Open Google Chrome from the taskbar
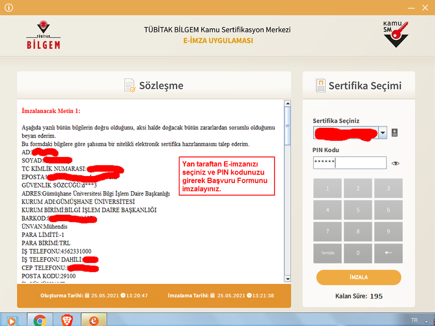 pos(40,320)
